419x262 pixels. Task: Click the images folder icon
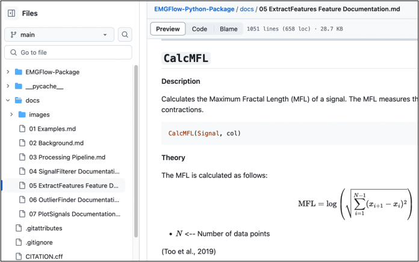point(22,114)
